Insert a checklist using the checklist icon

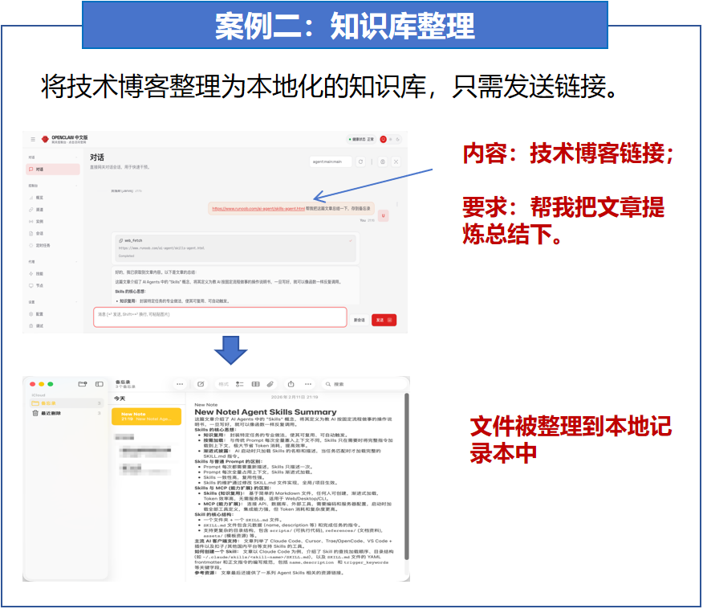coord(240,384)
